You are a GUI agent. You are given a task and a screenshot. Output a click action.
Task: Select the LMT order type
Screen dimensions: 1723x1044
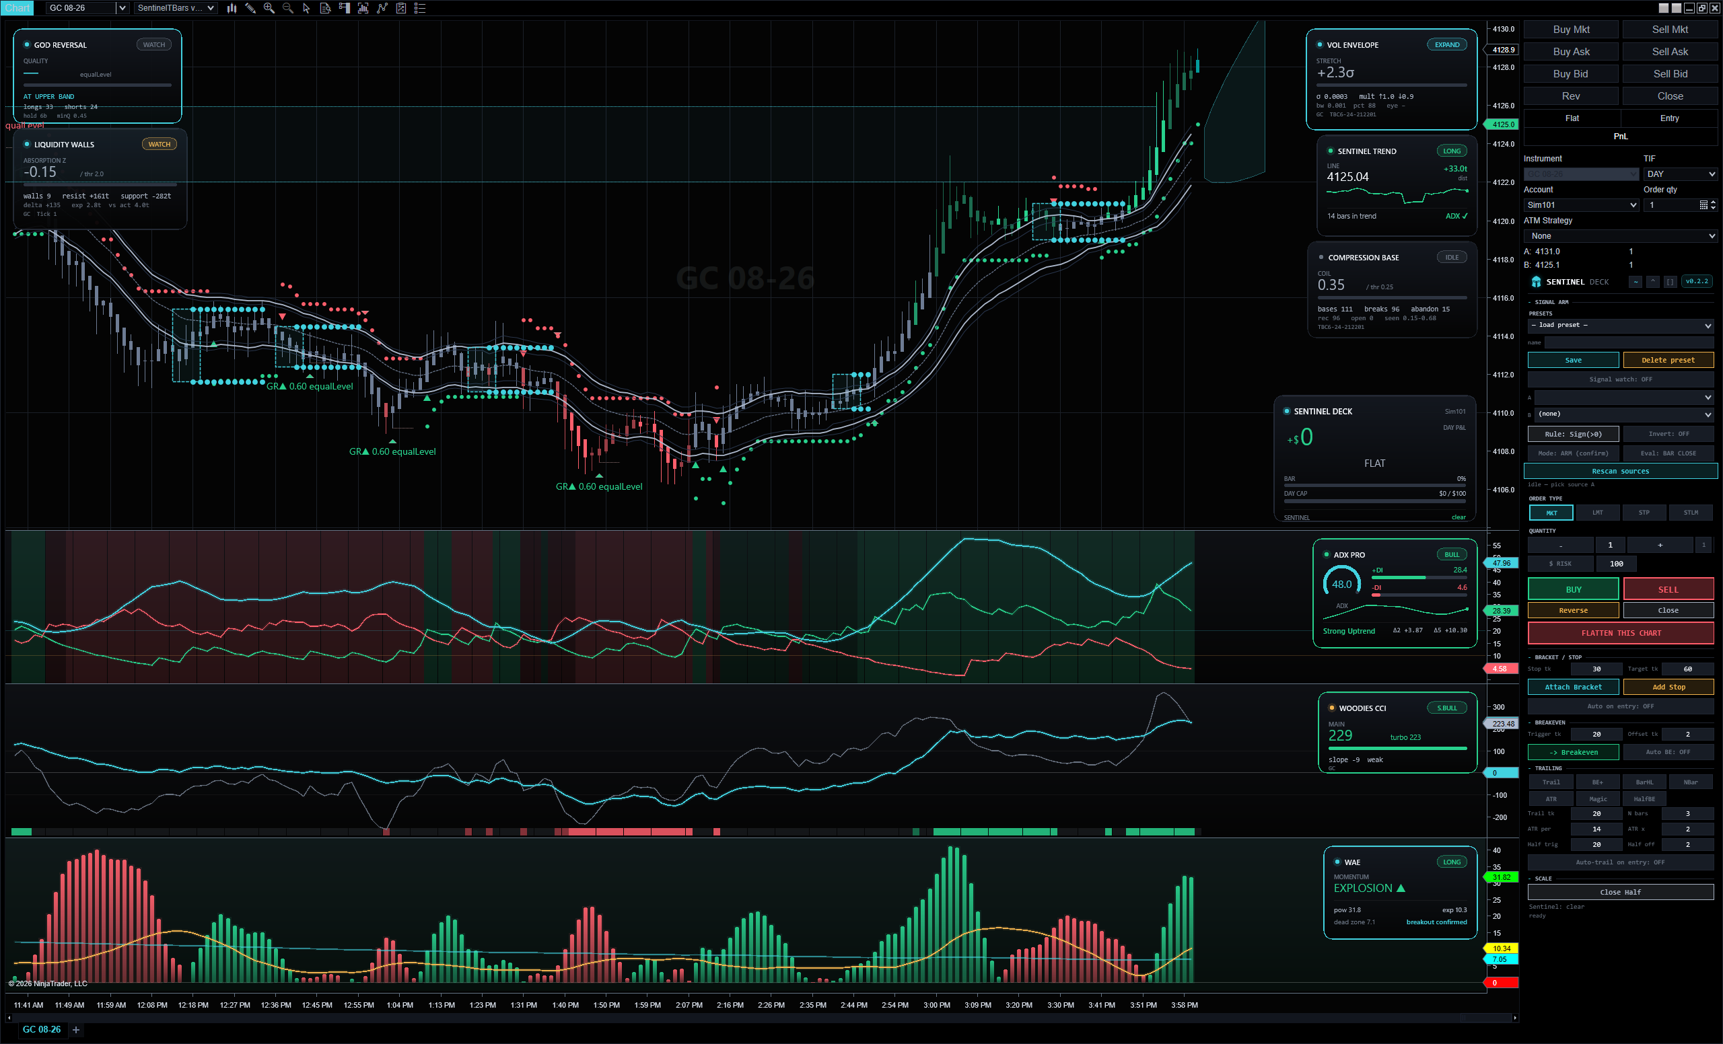point(1597,513)
